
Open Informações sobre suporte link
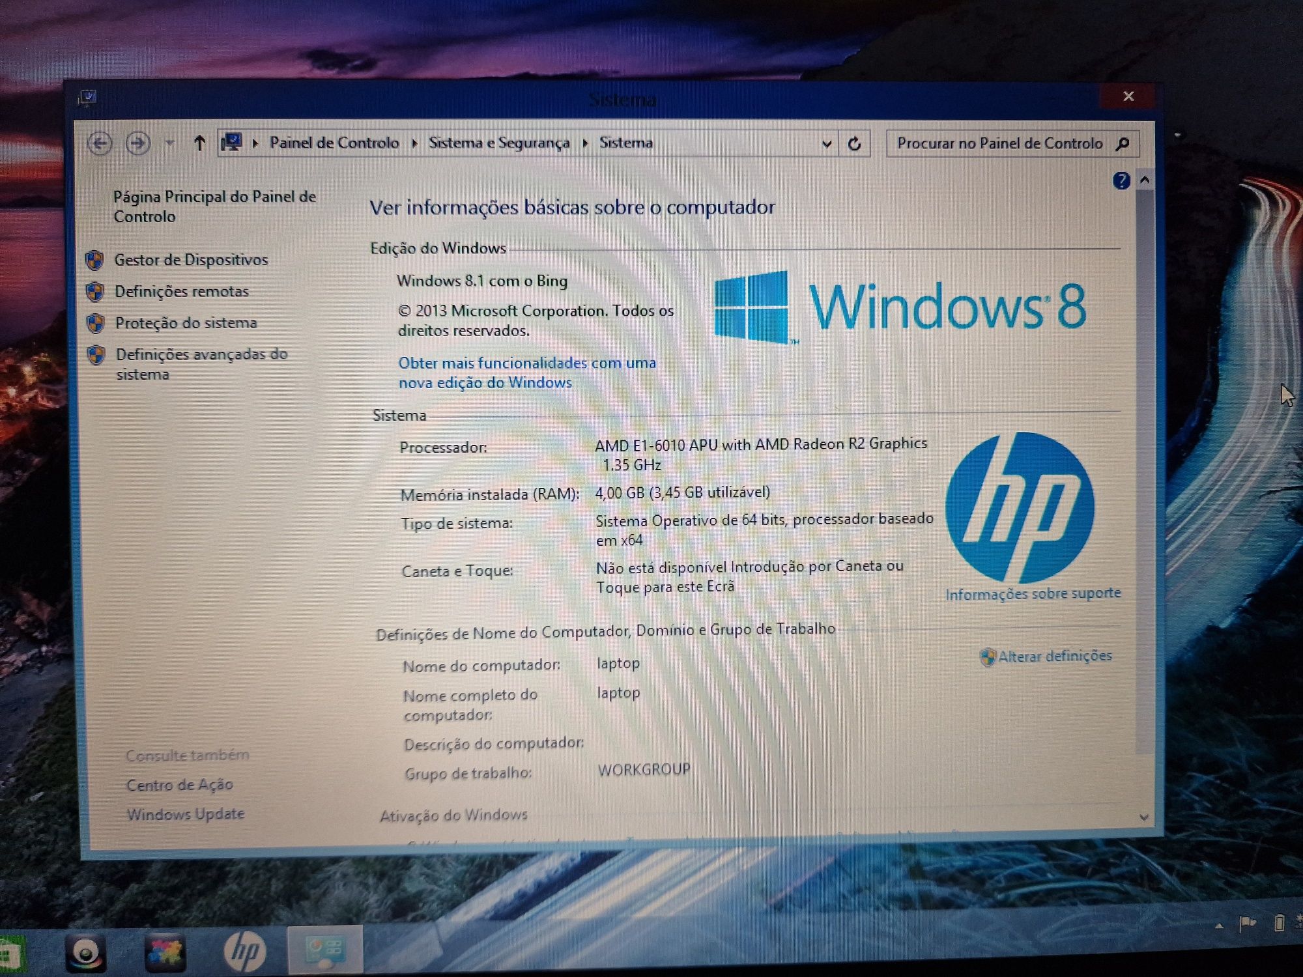tap(1033, 593)
